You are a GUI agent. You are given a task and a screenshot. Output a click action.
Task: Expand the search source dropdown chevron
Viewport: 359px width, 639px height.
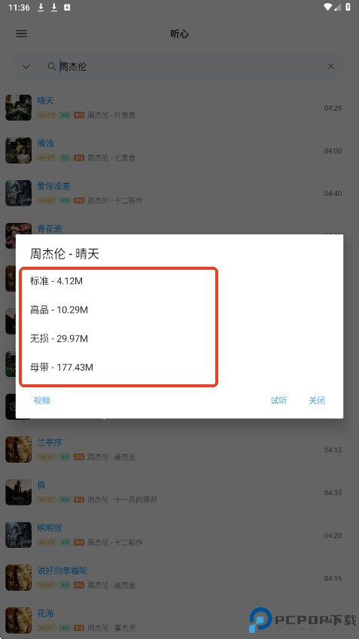(26, 66)
